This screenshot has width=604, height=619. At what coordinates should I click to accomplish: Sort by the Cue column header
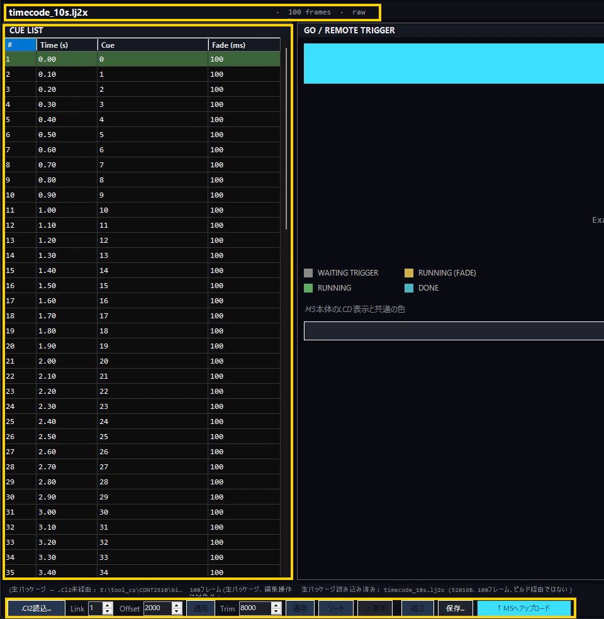tap(153, 45)
